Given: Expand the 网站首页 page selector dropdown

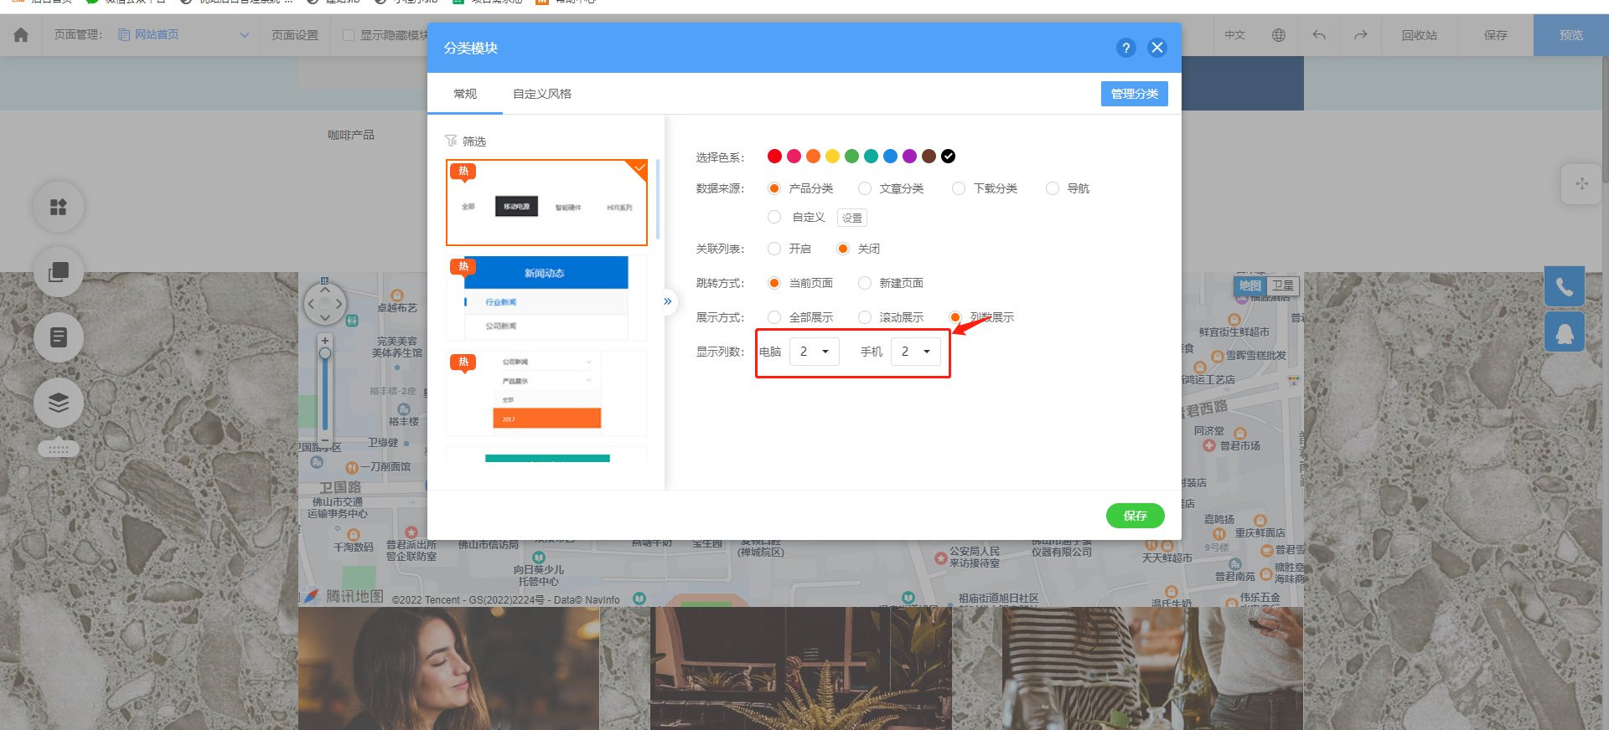Looking at the screenshot, I should (x=245, y=35).
